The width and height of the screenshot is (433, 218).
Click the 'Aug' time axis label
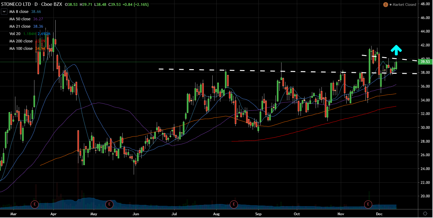(217, 213)
